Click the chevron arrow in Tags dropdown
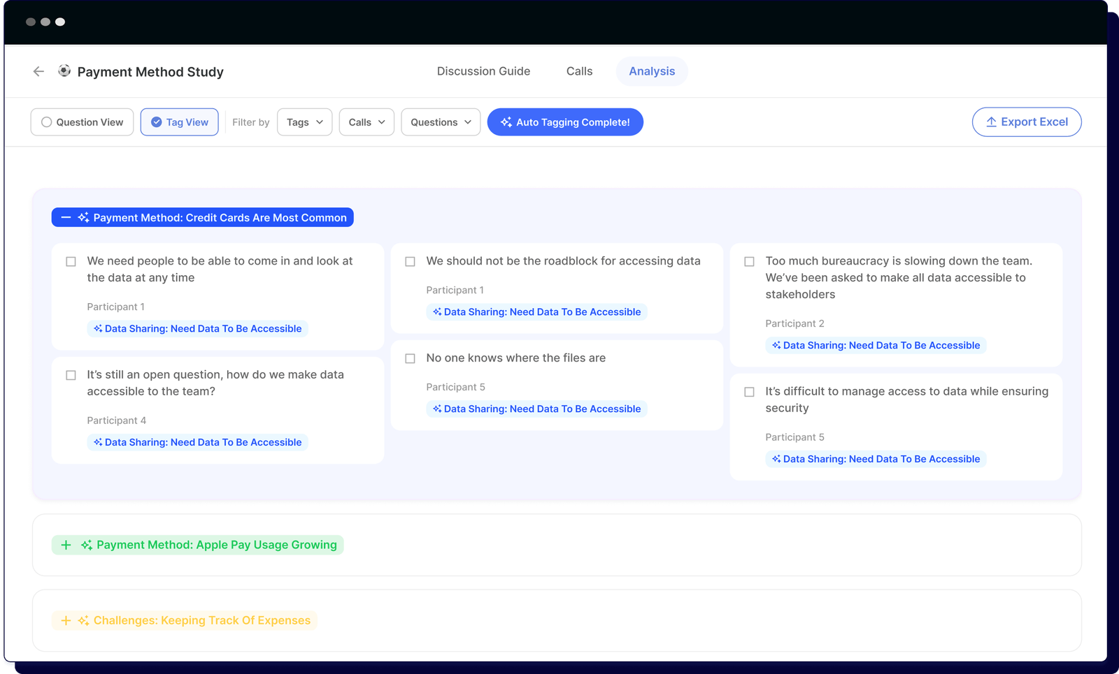Screen dimensions: 1119x674 click(320, 122)
